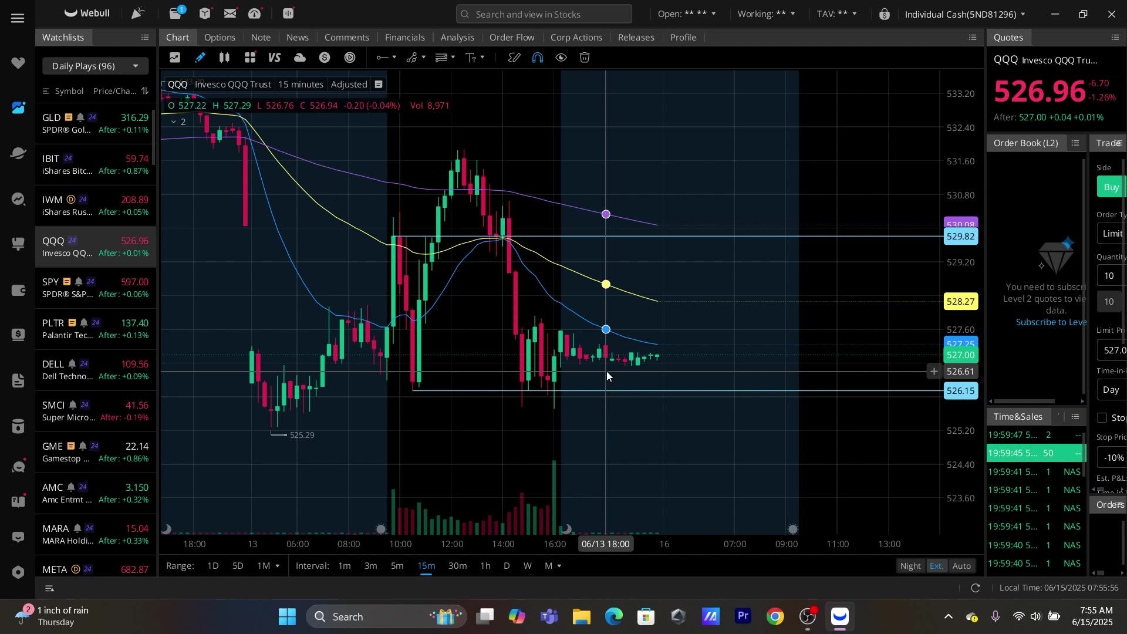Delete all drawings with the trash icon

pyautogui.click(x=585, y=57)
